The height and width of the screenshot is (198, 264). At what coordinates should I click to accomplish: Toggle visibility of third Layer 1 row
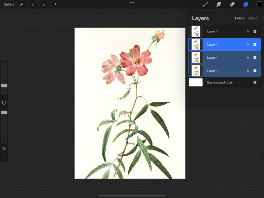pyautogui.click(x=255, y=57)
